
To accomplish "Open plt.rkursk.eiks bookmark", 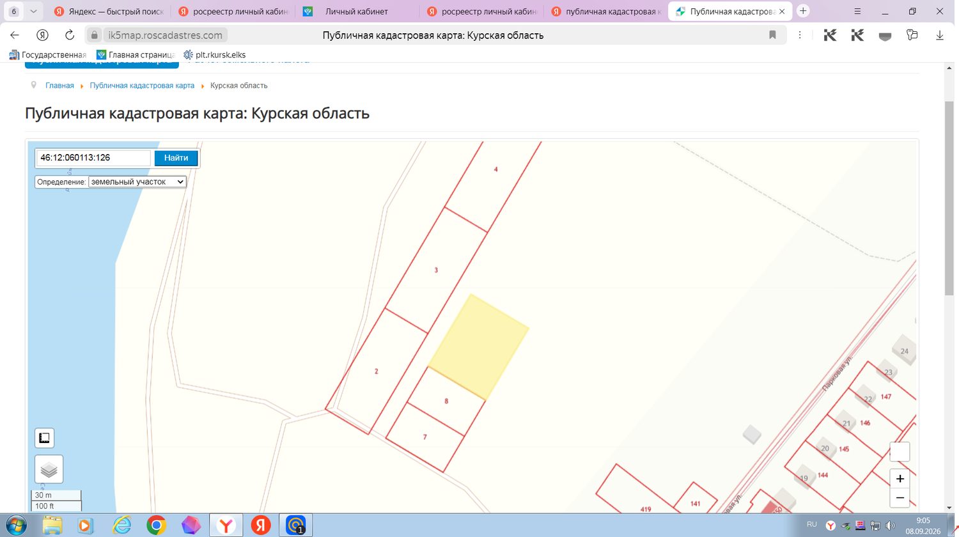I will (x=215, y=55).
